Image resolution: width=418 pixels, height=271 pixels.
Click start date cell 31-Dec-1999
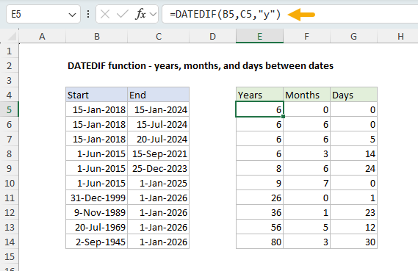click(x=97, y=198)
